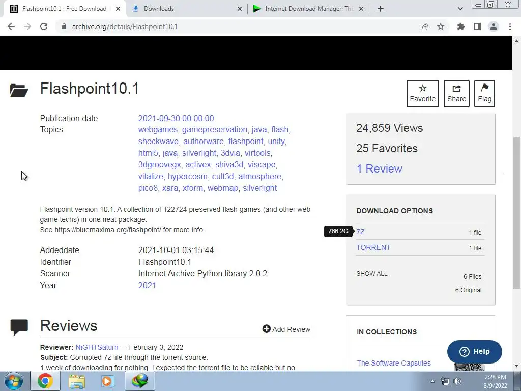Click the Chrome taskbar icon

pyautogui.click(x=45, y=381)
